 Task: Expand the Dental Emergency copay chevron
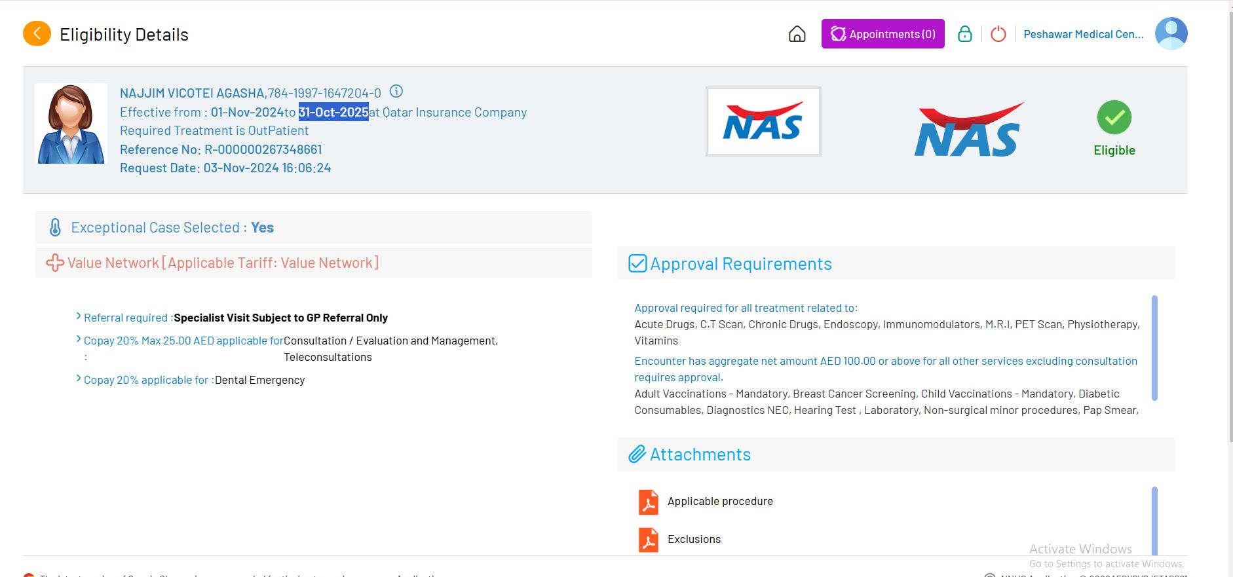[79, 379]
